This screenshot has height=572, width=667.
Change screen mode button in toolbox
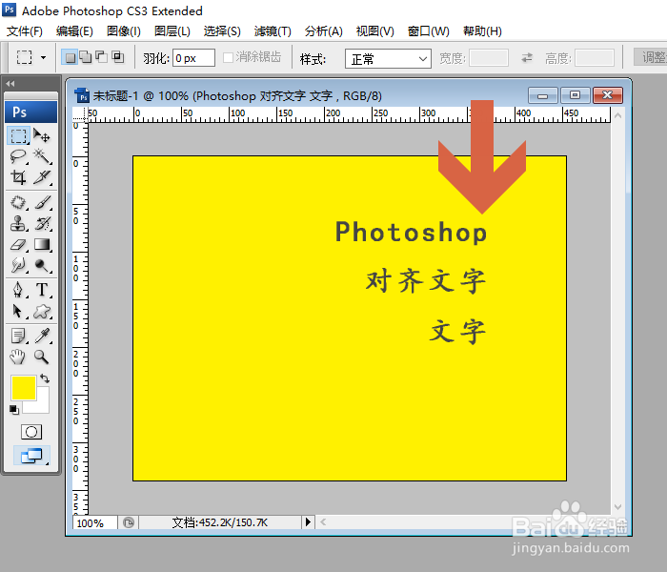coord(31,456)
